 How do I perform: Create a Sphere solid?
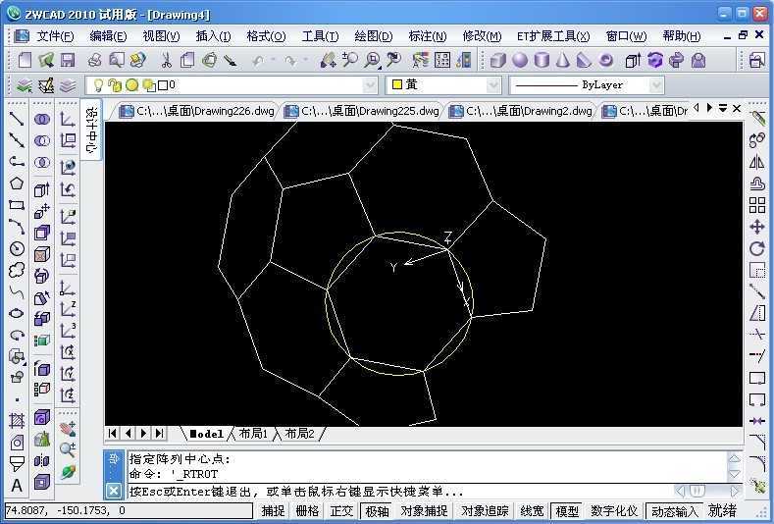519,60
